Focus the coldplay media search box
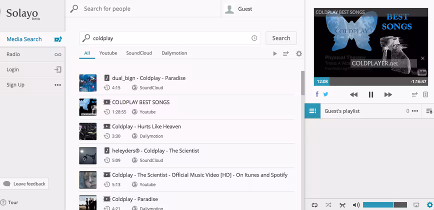 169,38
